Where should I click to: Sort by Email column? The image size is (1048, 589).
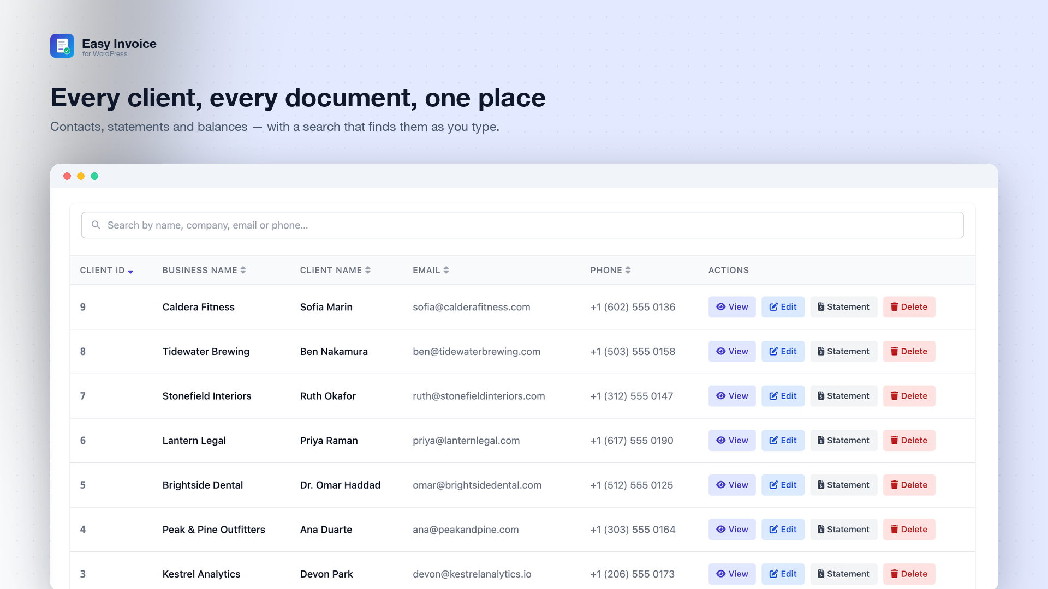[x=431, y=270]
